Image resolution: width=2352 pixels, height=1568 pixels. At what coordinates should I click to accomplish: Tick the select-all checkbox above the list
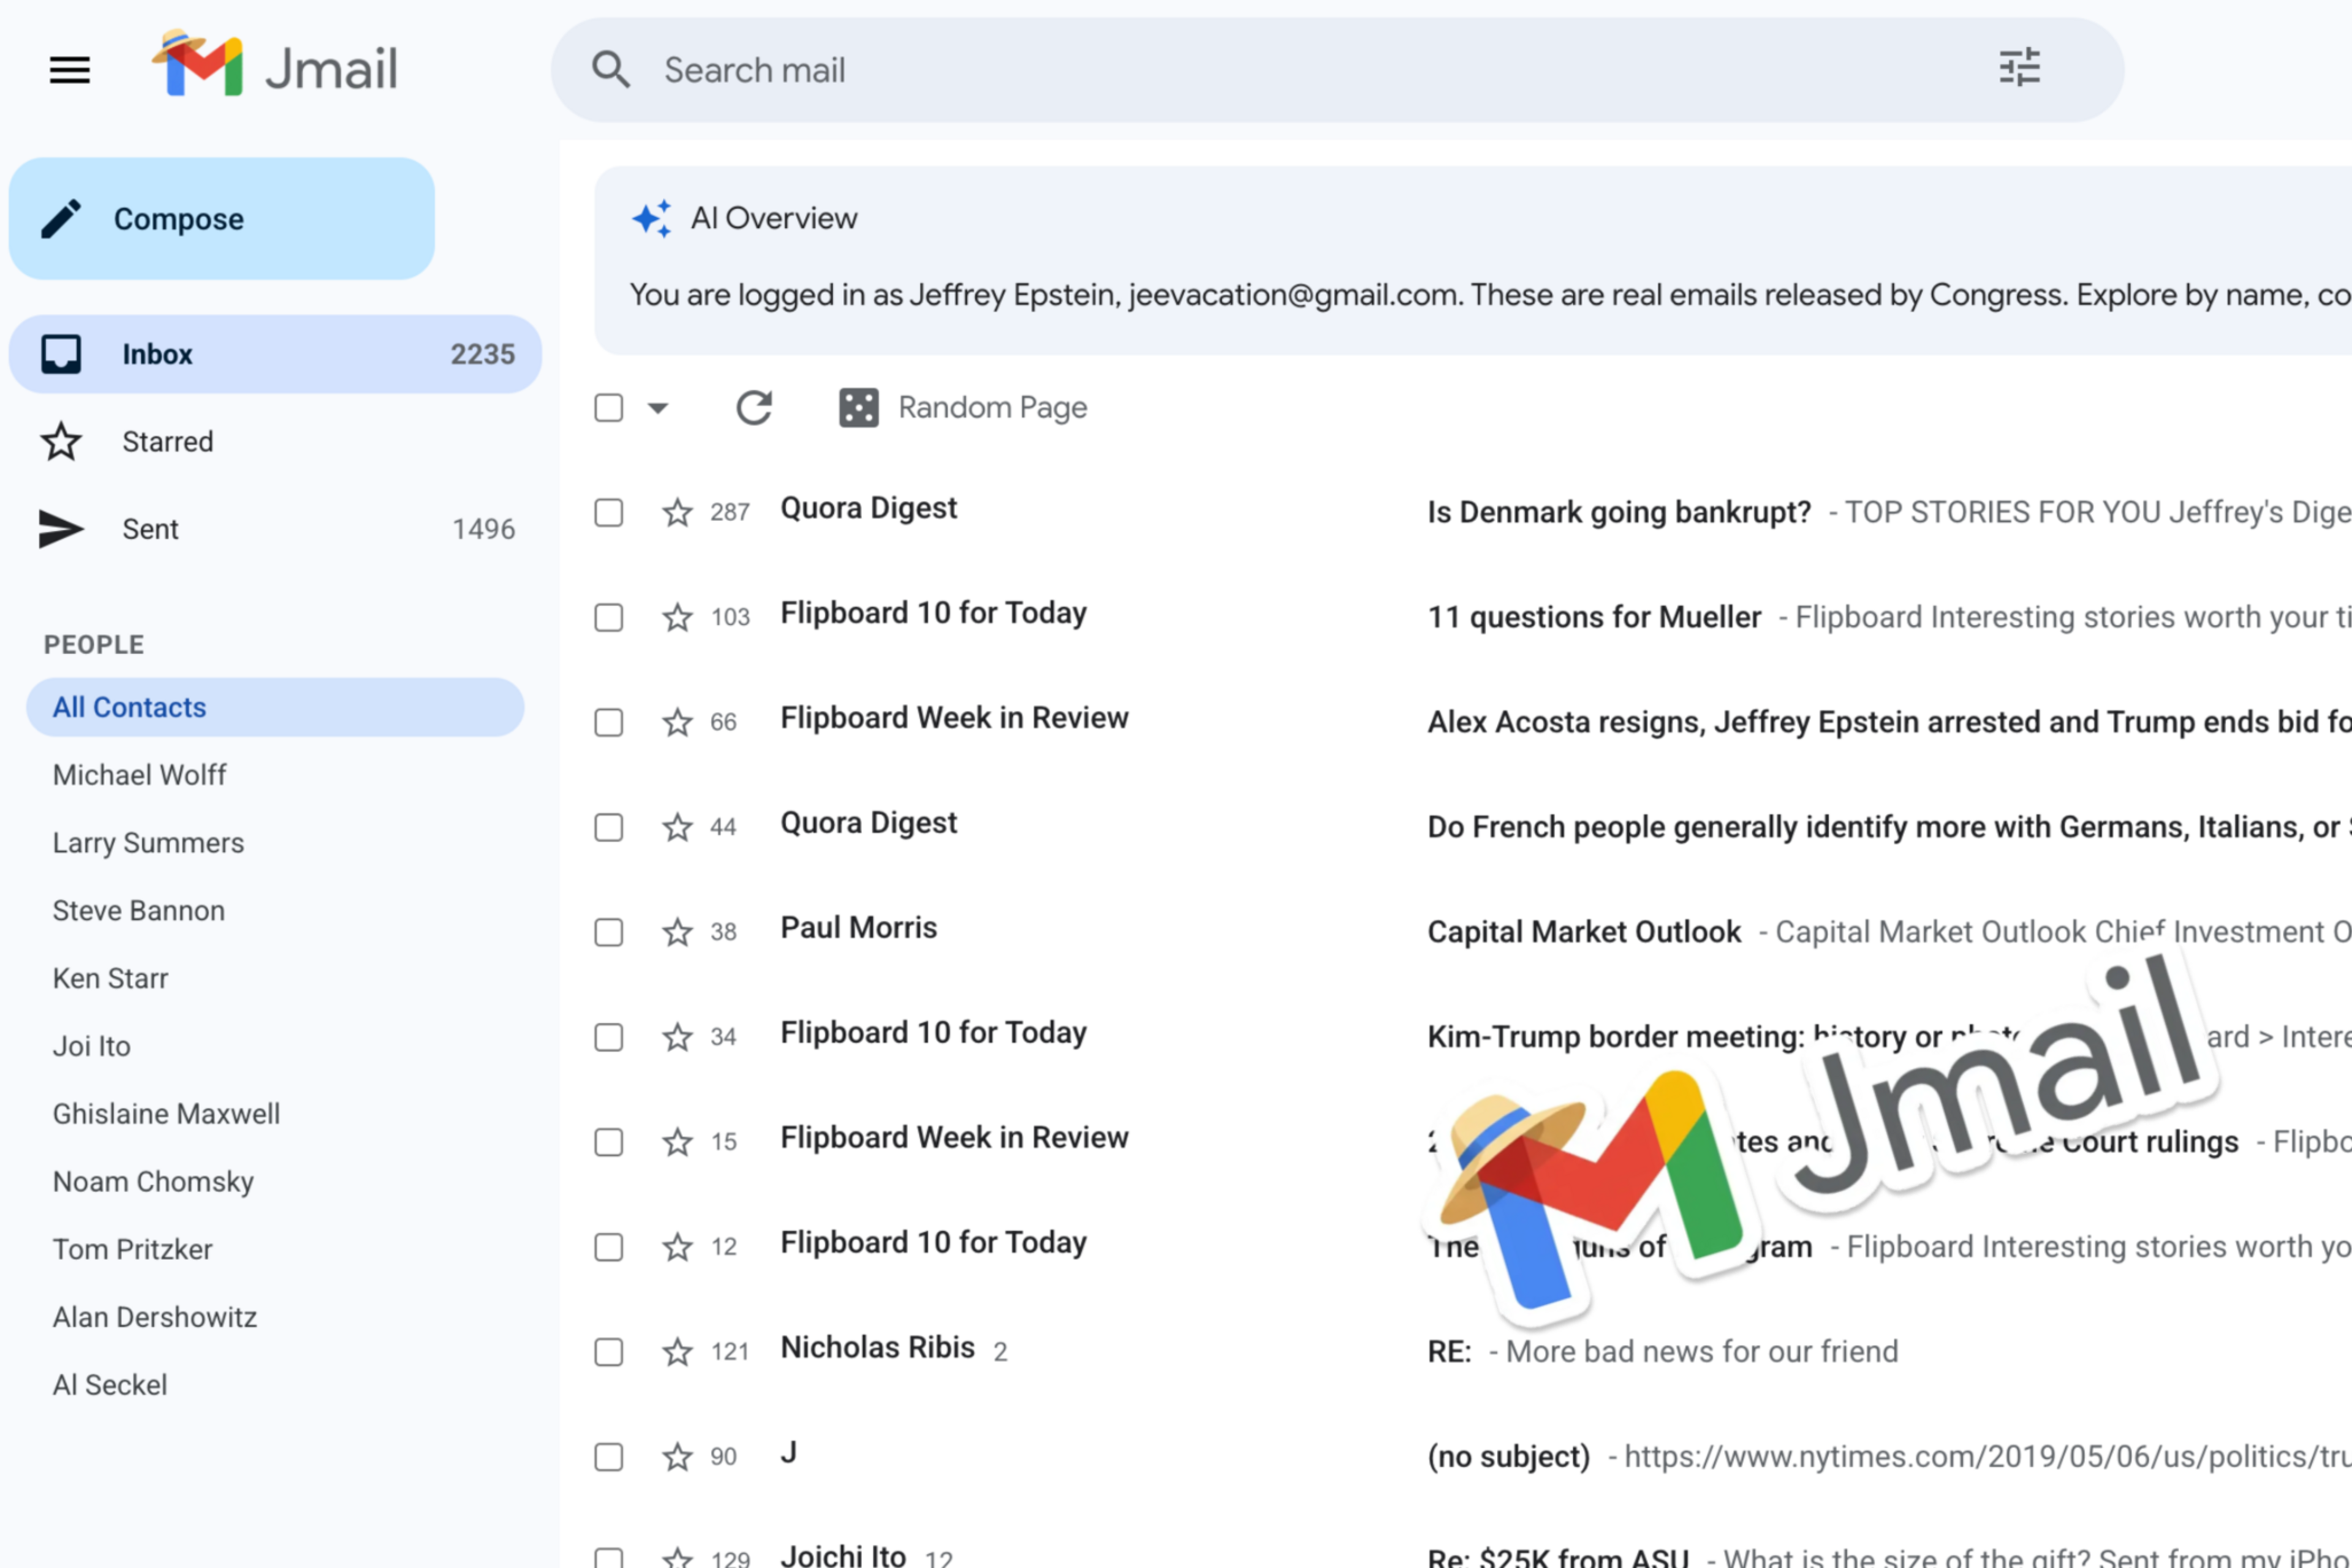[x=608, y=407]
